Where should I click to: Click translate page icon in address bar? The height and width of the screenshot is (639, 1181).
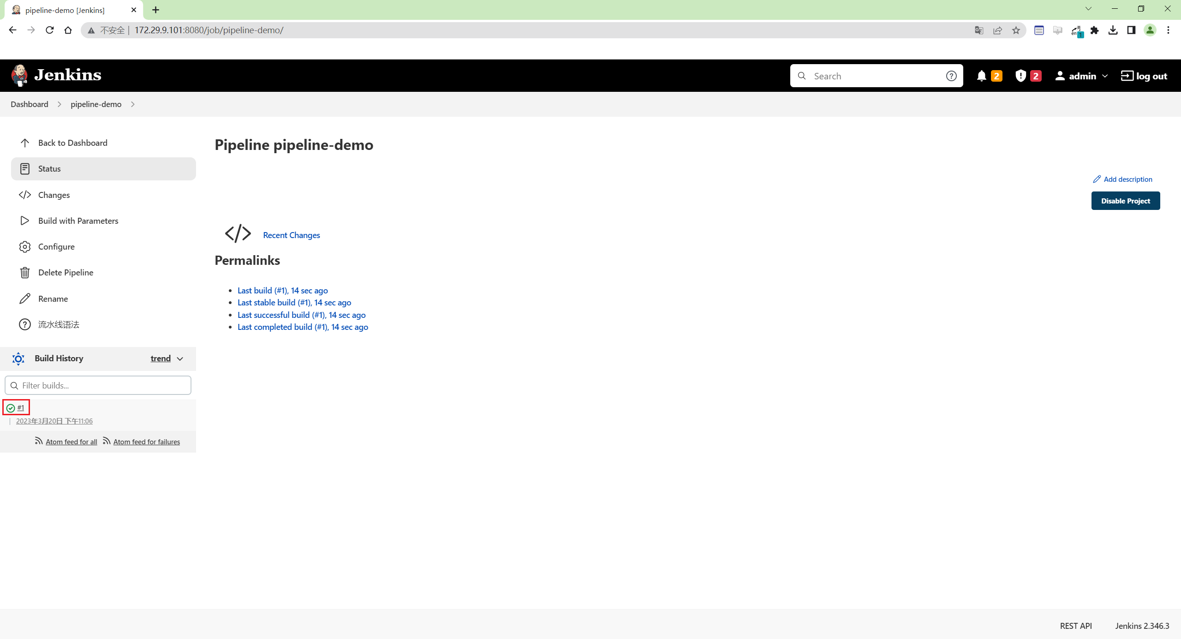coord(979,30)
